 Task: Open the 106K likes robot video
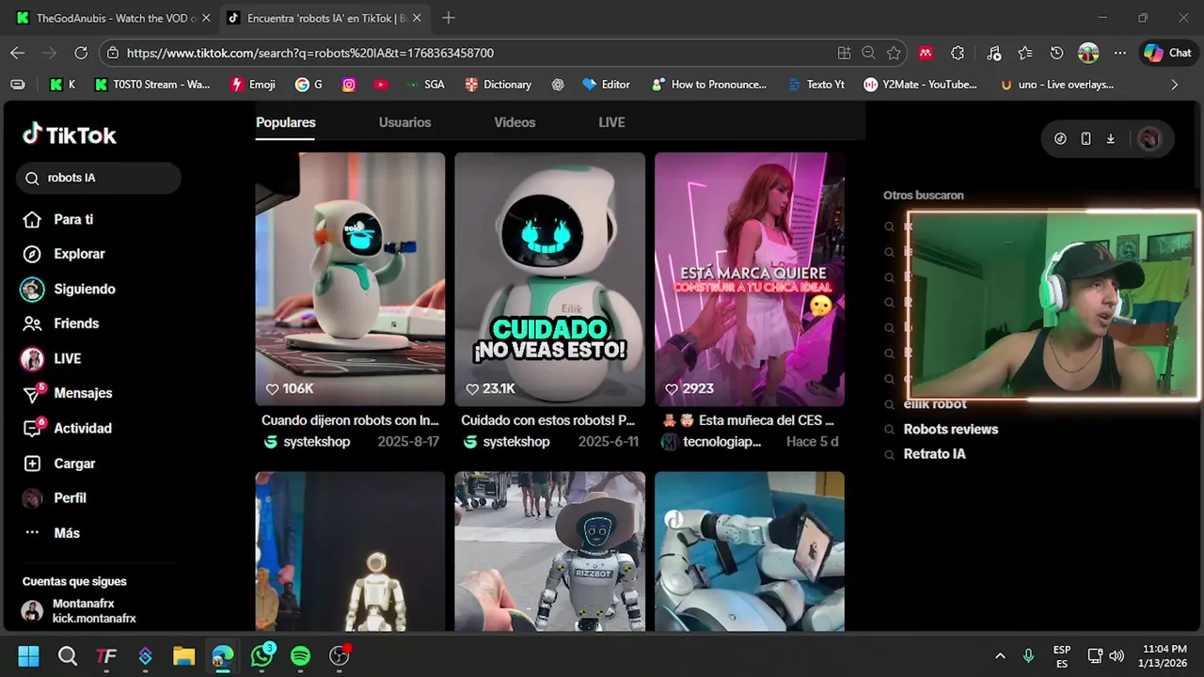click(350, 279)
